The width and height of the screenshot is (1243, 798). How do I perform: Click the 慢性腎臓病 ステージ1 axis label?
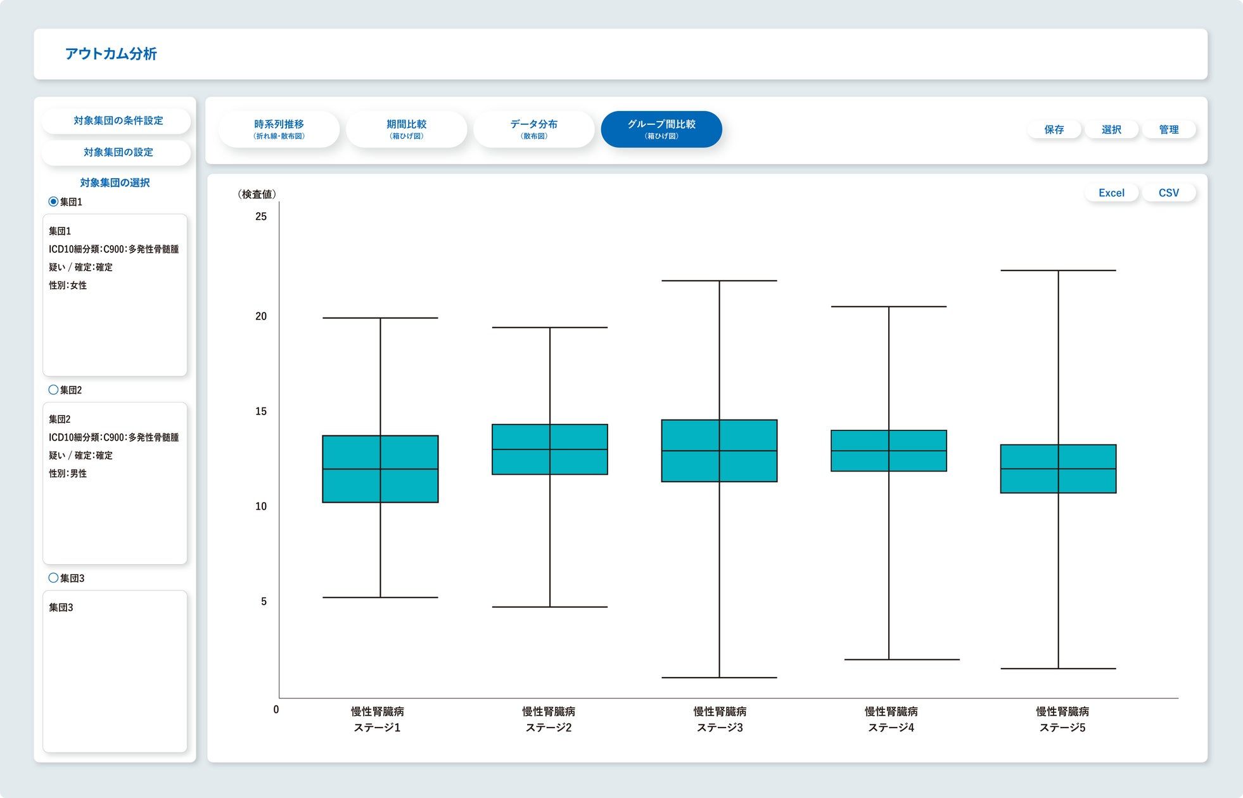(377, 719)
